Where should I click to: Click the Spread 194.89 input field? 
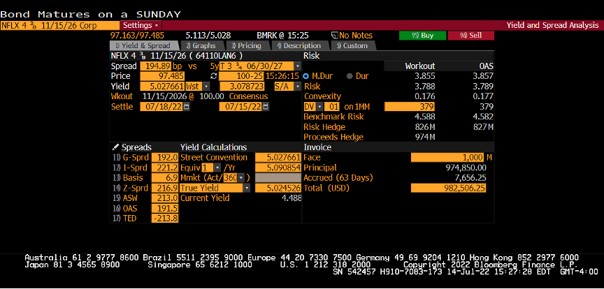[156, 66]
